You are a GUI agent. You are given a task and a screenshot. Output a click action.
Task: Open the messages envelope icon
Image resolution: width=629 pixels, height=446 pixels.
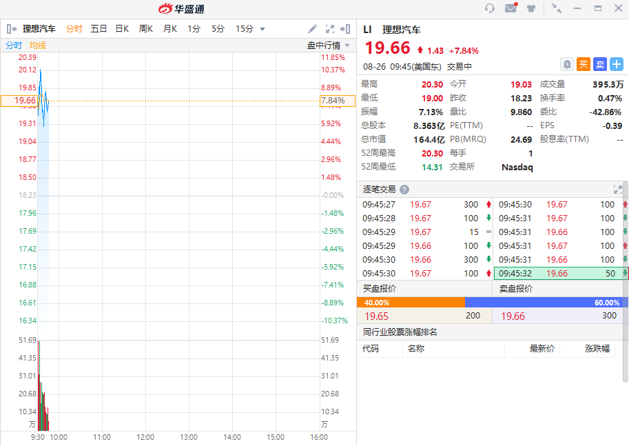(511, 8)
